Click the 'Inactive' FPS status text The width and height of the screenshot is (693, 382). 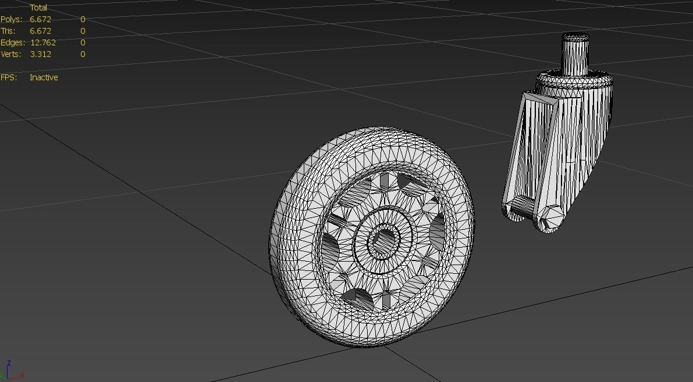tap(44, 77)
